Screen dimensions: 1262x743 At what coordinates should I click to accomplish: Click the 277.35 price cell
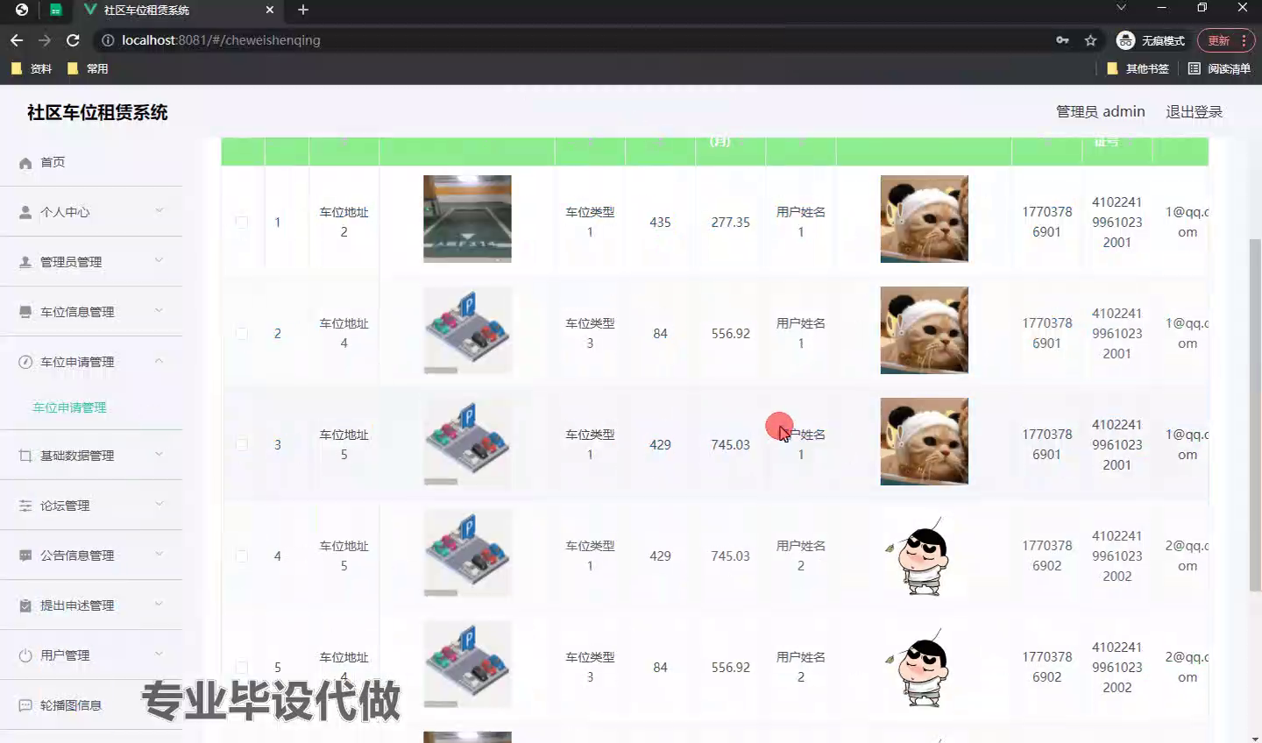point(730,223)
